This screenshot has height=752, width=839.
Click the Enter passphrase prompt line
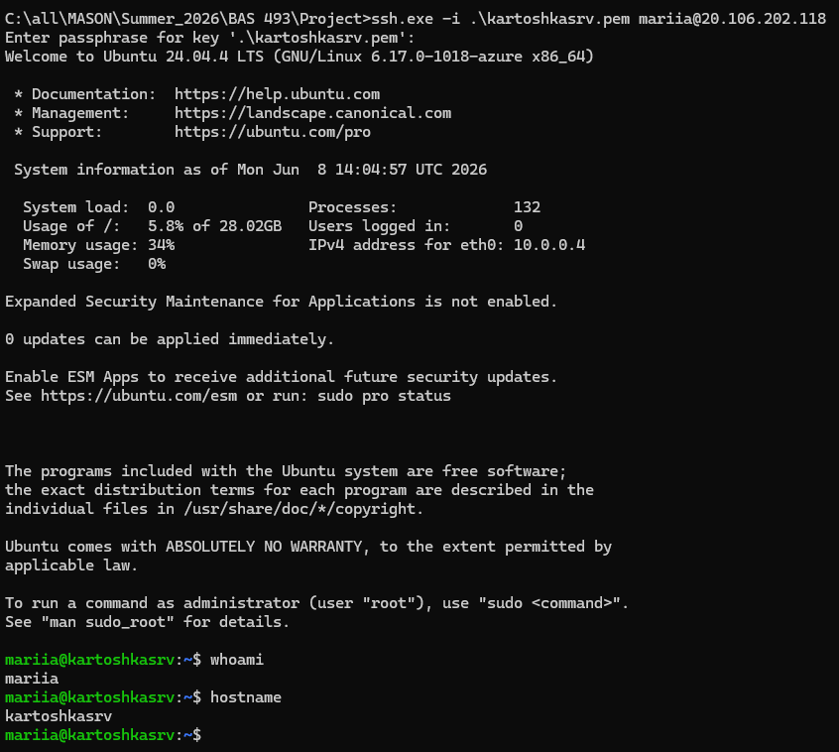click(x=210, y=38)
